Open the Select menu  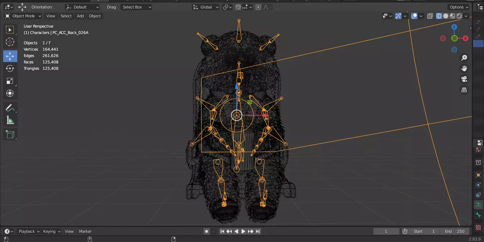coord(66,16)
